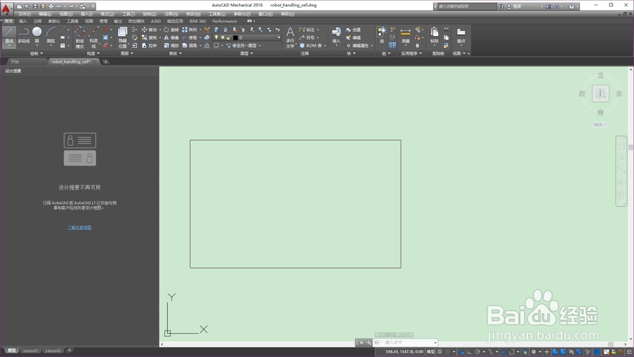This screenshot has width=634, height=357.
Task: Expand the Block (块) panel
Action: (351, 53)
